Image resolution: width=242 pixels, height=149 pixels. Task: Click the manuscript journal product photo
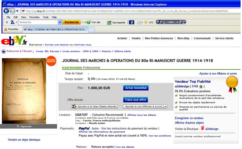coord(24,91)
